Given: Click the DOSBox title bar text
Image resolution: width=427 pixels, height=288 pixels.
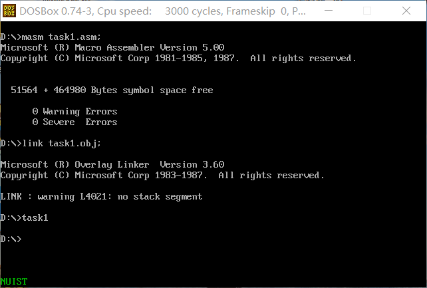Looking at the screenshot, I should pos(162,11).
